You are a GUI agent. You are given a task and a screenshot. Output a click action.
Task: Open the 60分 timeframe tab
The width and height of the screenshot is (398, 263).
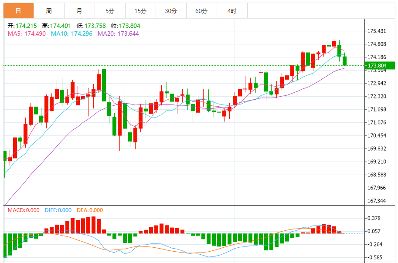pyautogui.click(x=201, y=10)
